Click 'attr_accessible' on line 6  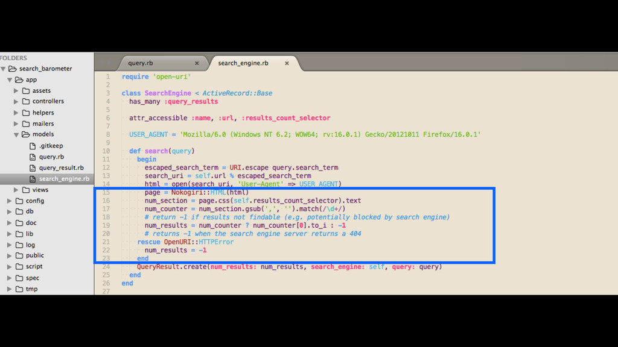pos(158,118)
